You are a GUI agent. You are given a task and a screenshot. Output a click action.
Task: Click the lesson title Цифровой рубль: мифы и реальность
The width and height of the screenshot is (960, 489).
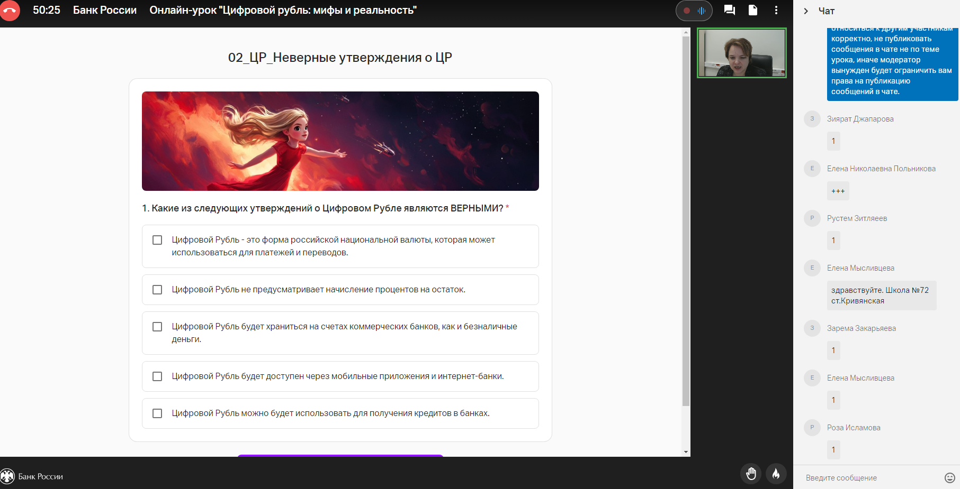click(283, 10)
